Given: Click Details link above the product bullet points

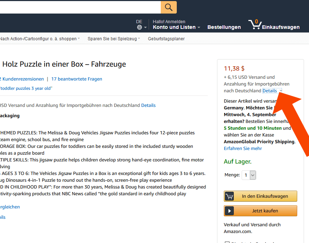Looking at the screenshot, I should point(148,105).
